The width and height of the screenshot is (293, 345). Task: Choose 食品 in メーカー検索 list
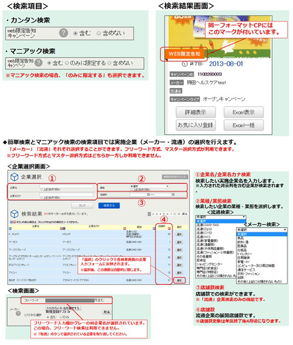tap(240, 238)
